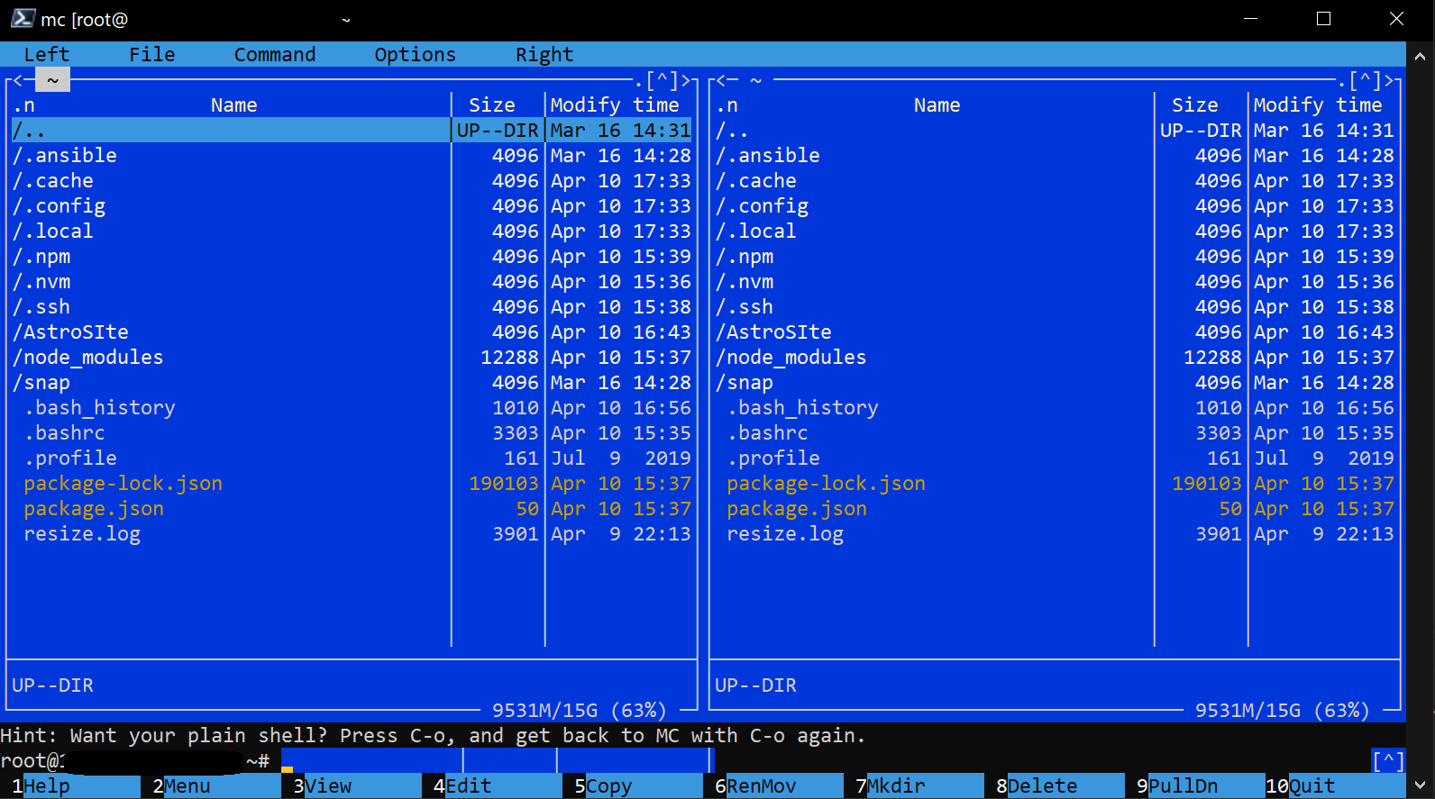Select /.local directory in left panel
Screen dimensions: 1435x799
click(x=352, y=232)
